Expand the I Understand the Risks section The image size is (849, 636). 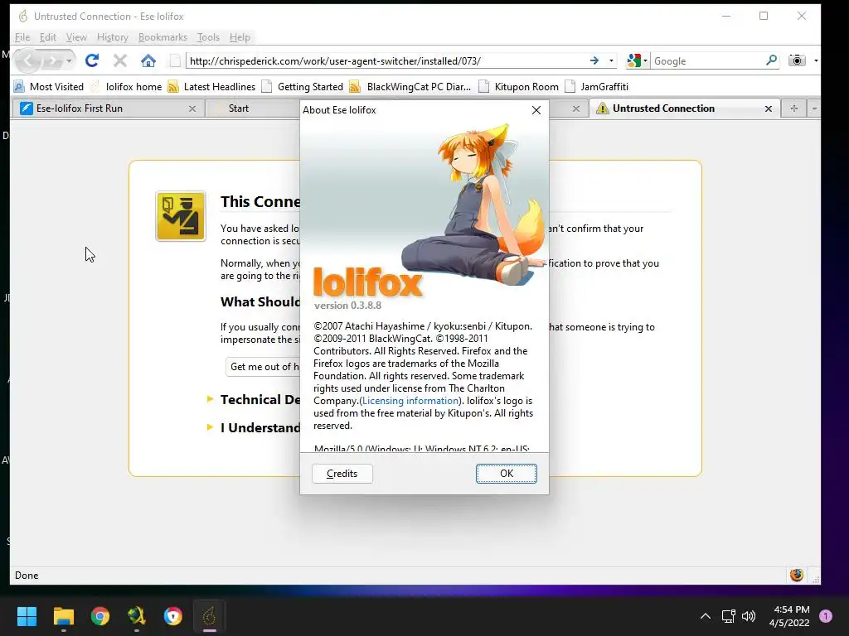point(255,428)
